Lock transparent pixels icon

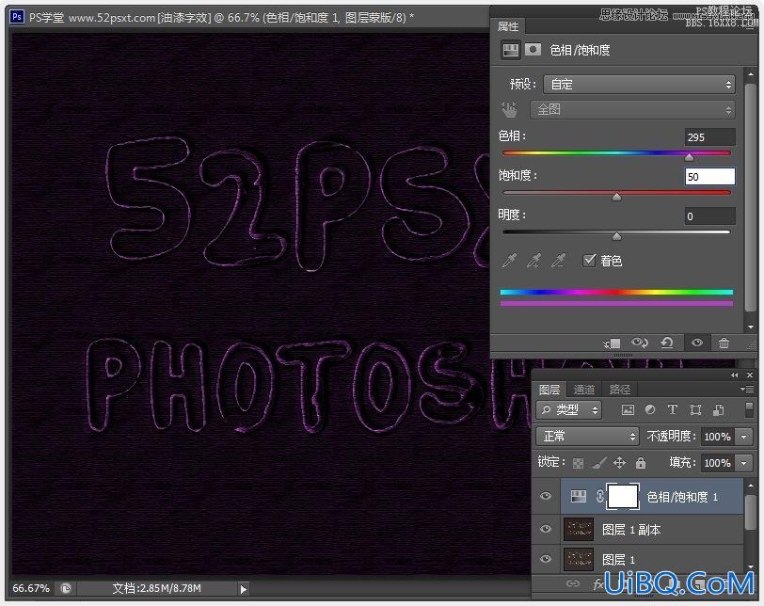(x=578, y=463)
